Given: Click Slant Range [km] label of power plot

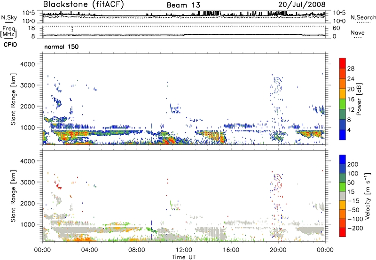Looking at the screenshot, I should [13, 99].
